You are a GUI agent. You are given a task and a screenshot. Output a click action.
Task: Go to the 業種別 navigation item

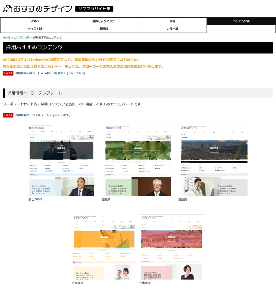[x=103, y=29]
